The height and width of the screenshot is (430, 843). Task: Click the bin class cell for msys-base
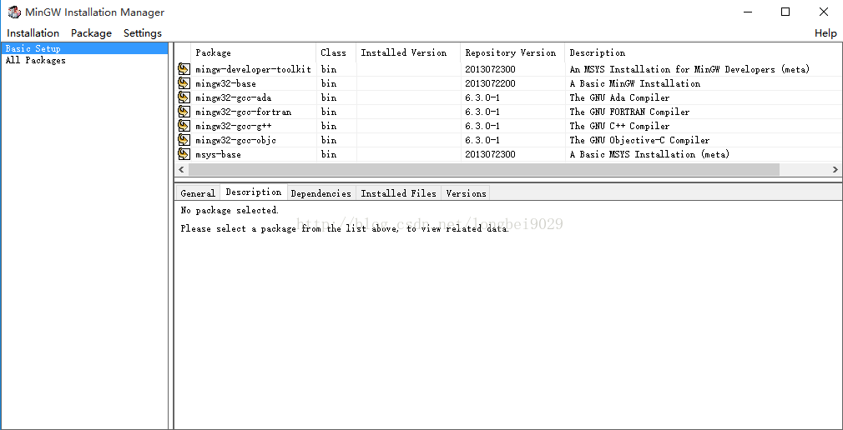(329, 155)
